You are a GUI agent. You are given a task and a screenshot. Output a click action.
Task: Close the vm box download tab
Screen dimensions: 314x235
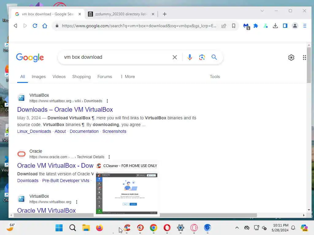coord(80,14)
